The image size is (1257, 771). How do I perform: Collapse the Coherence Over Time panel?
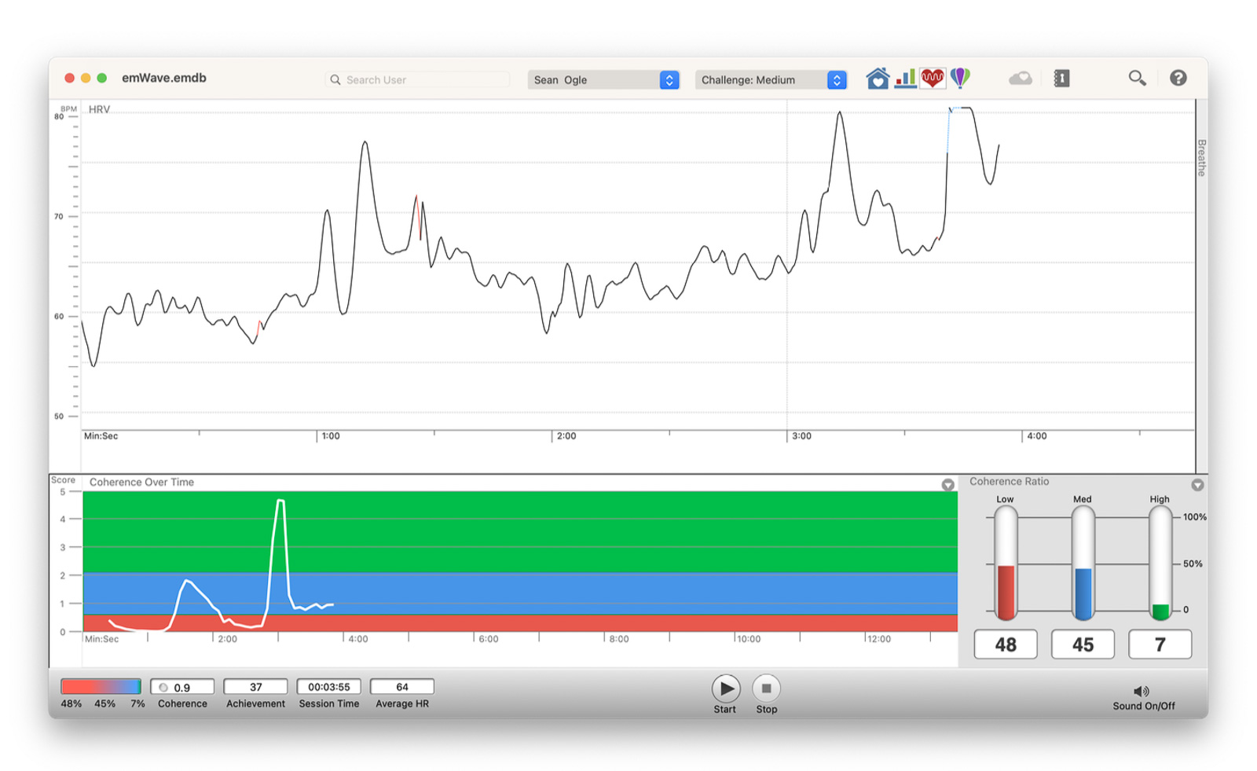pyautogui.click(x=947, y=485)
